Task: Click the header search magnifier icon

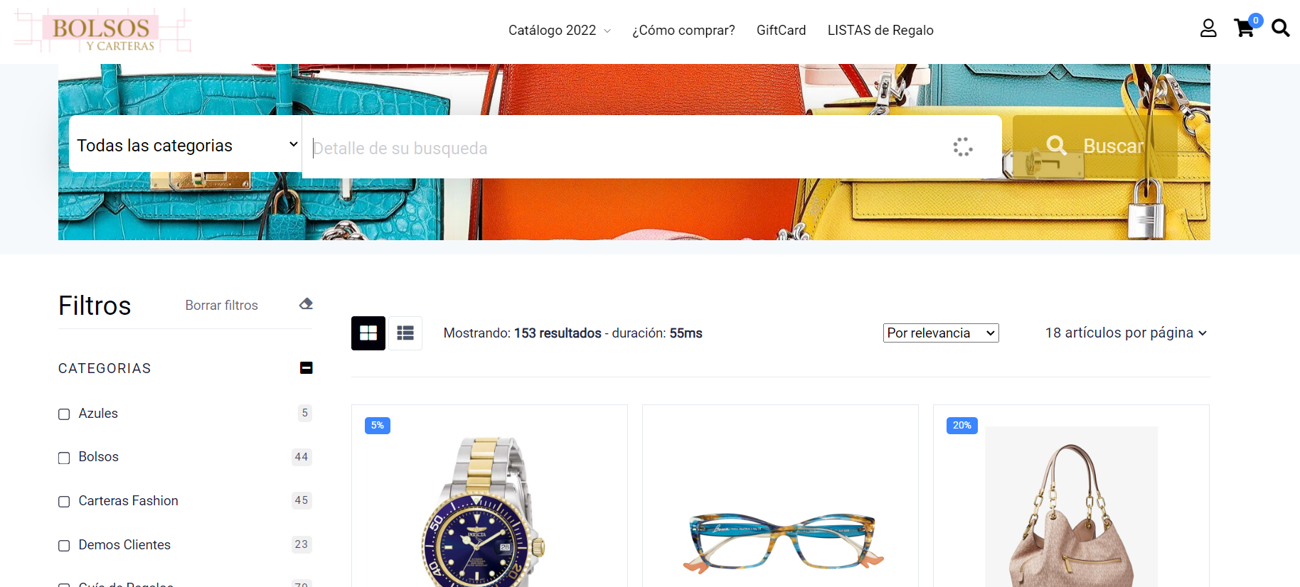Action: 1281,28
